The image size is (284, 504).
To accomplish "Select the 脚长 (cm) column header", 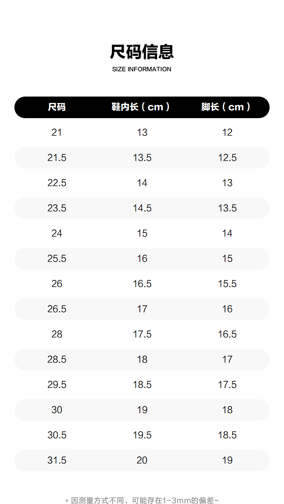I will 226,107.
